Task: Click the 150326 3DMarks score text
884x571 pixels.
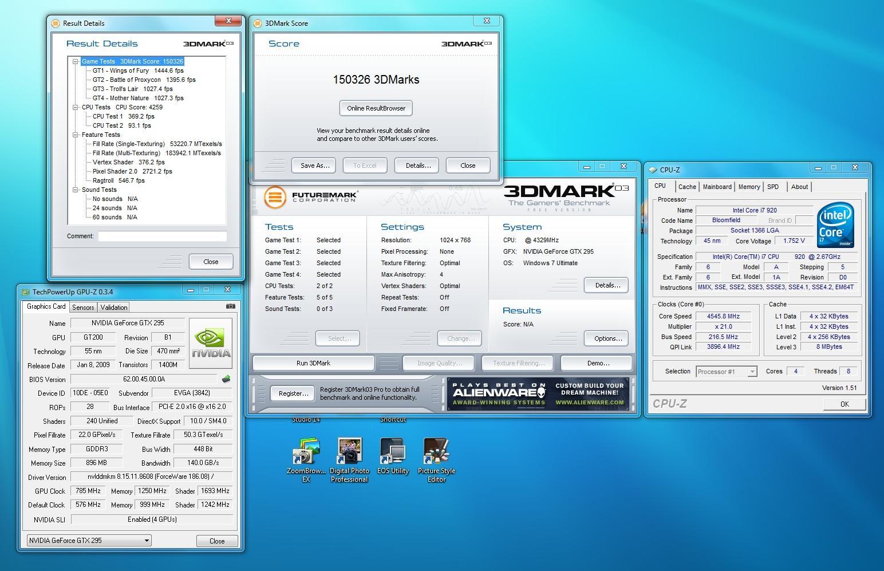Action: [x=376, y=80]
